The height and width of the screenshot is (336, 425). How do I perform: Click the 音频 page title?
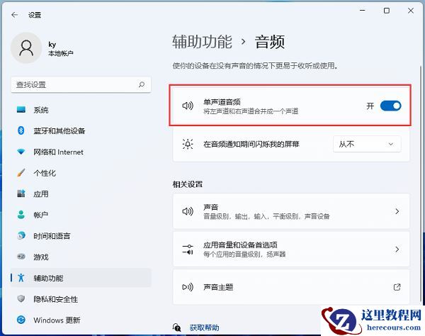pyautogui.click(x=270, y=42)
